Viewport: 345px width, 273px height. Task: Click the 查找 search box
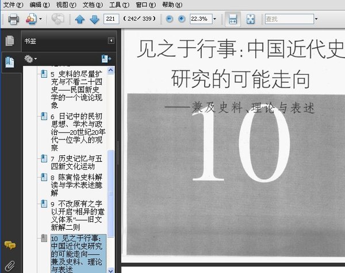[x=289, y=19]
